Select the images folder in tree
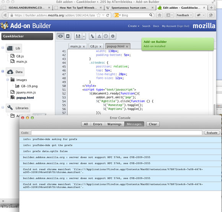This screenshot has width=222, height=212. 21,80
